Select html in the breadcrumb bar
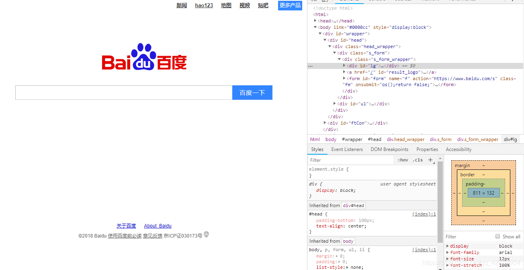The width and height of the screenshot is (524, 270). click(315, 139)
